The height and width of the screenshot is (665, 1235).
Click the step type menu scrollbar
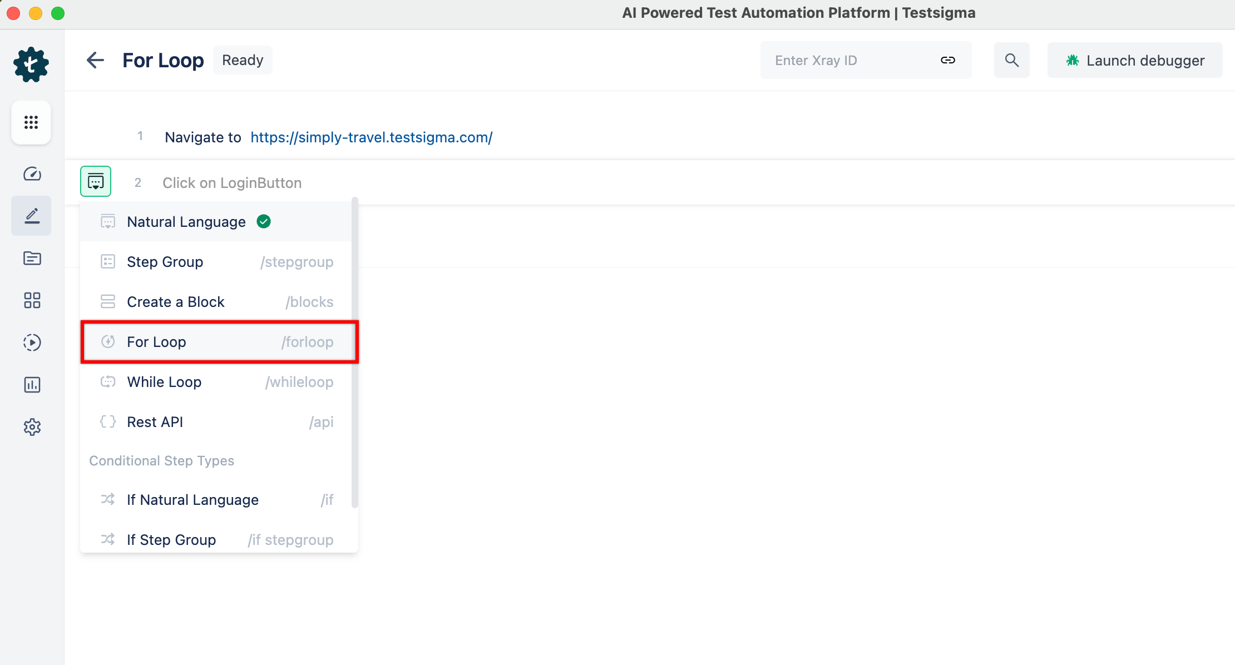click(354, 353)
